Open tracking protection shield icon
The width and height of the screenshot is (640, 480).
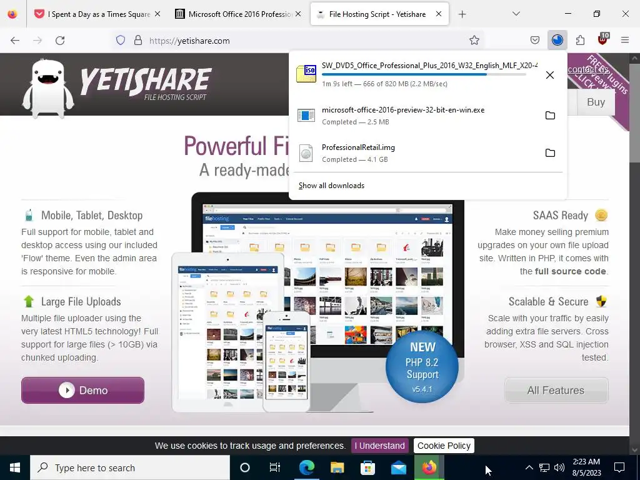(121, 41)
